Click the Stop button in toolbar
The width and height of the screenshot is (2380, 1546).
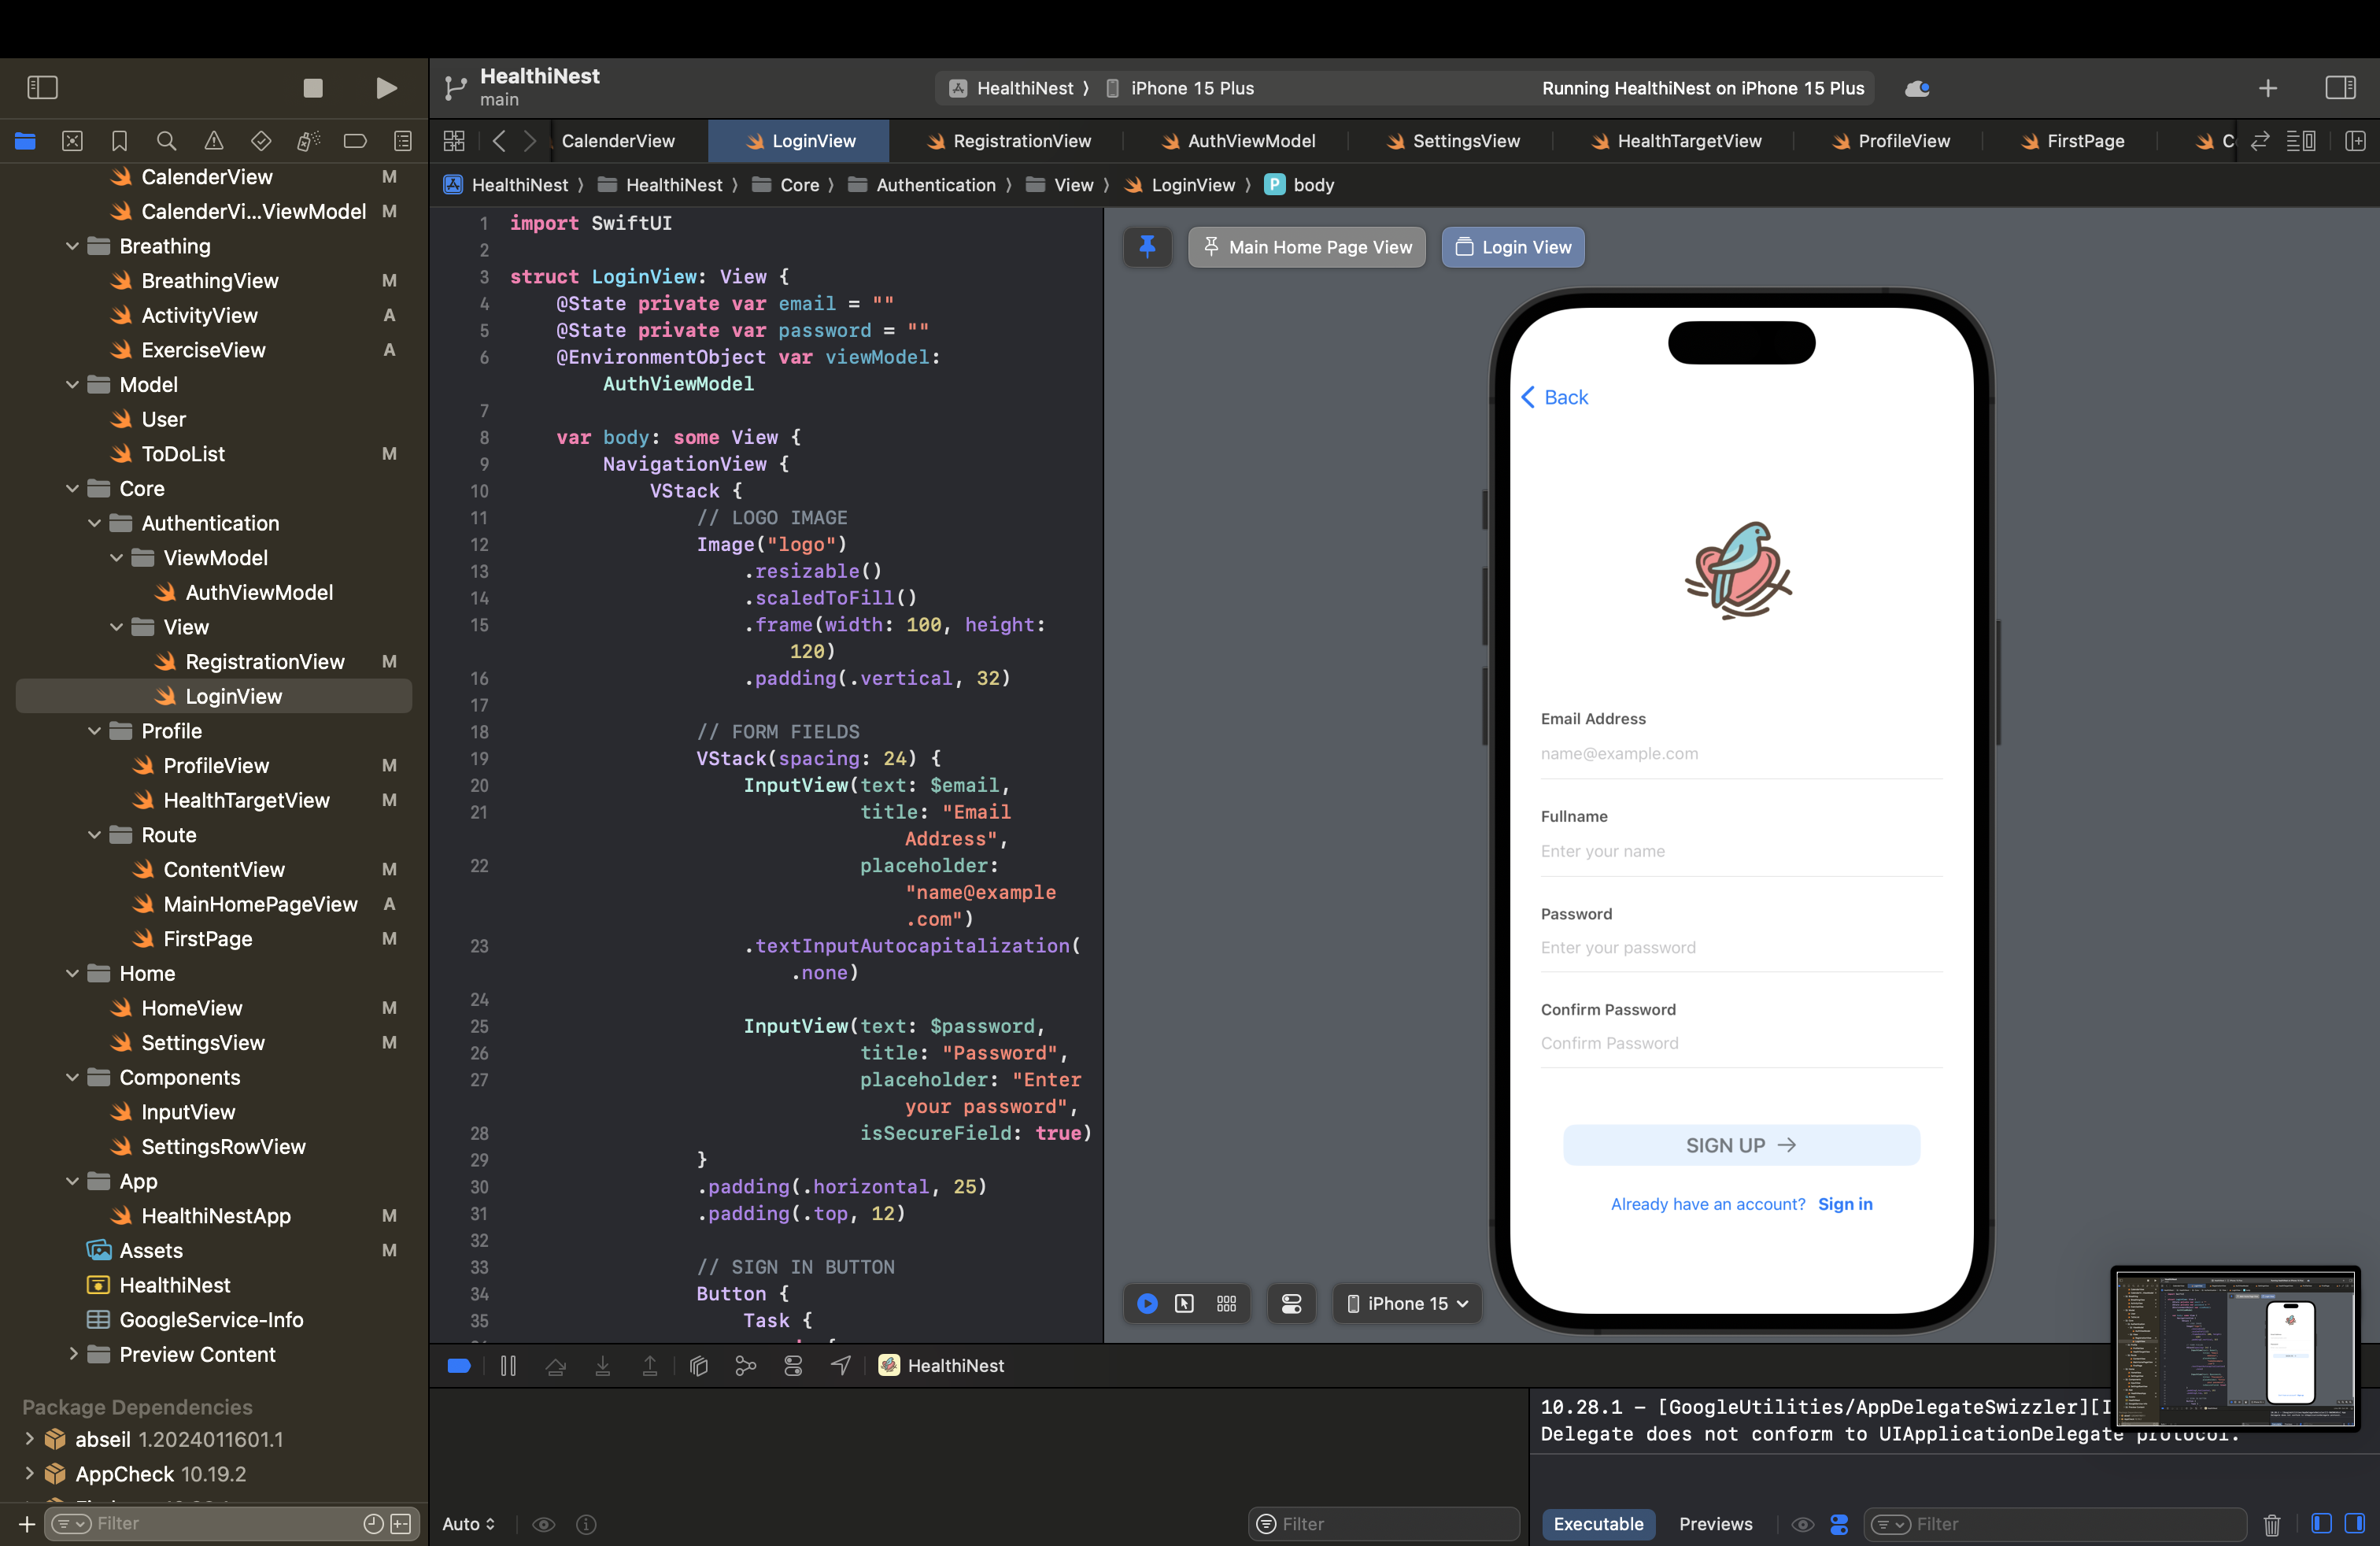click(313, 88)
